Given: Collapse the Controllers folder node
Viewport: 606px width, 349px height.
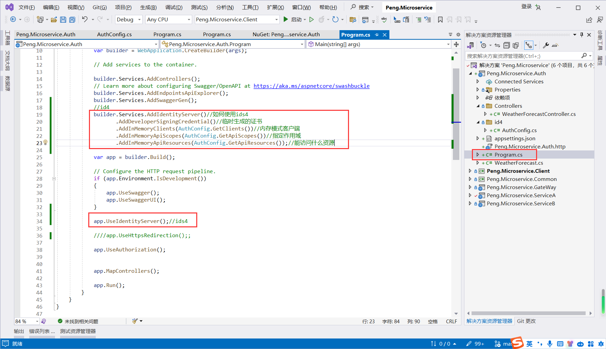Looking at the screenshot, I should tap(478, 106).
